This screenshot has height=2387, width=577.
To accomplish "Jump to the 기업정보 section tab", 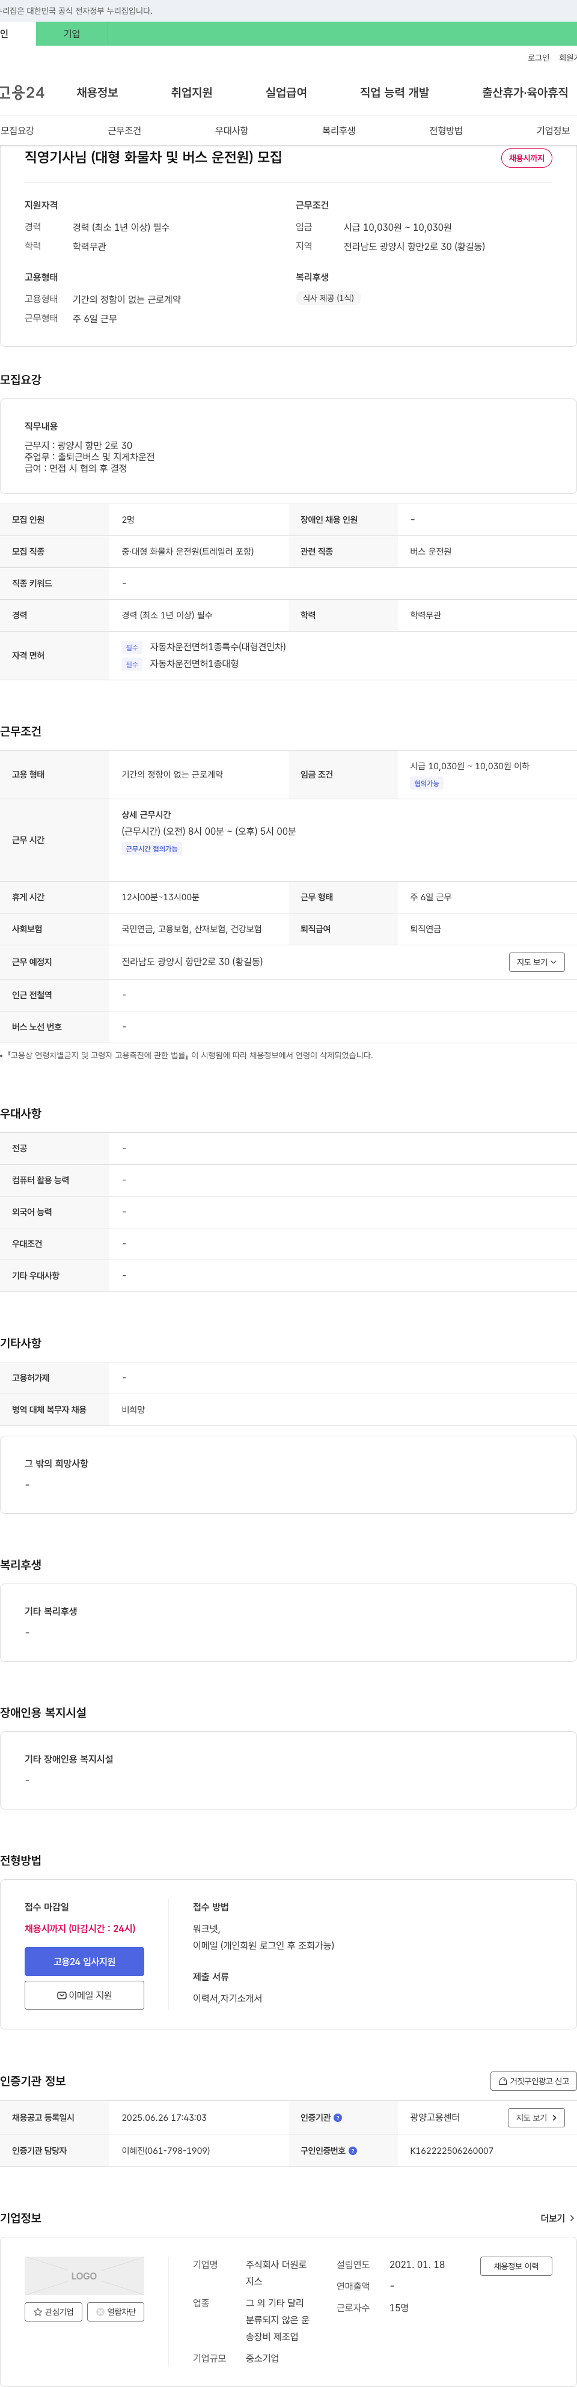I will (553, 130).
